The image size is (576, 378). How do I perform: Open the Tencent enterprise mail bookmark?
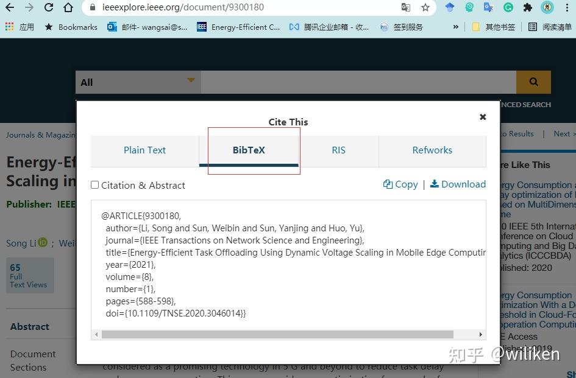329,27
